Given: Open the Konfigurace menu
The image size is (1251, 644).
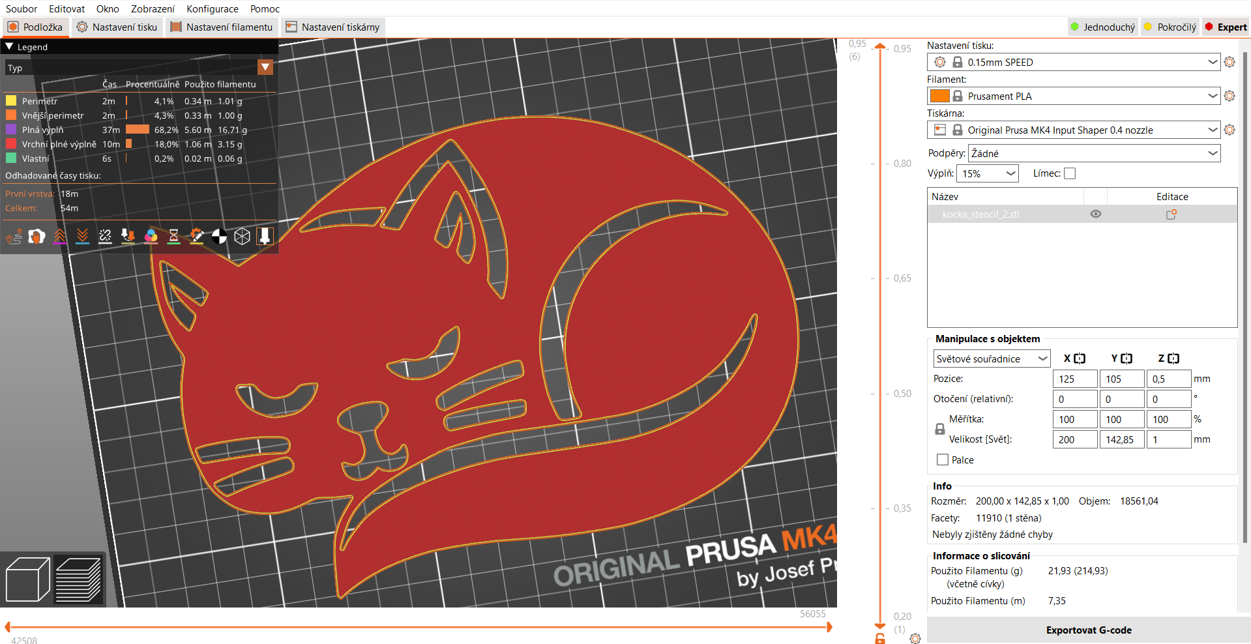Looking at the screenshot, I should (213, 8).
